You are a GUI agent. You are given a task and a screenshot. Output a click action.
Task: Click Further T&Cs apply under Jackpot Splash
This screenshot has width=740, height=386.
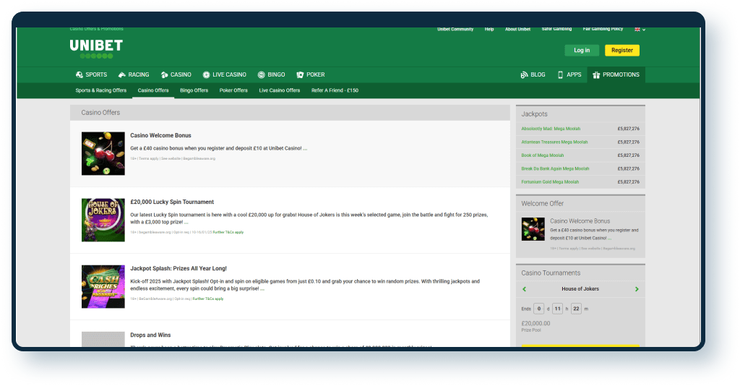(208, 299)
